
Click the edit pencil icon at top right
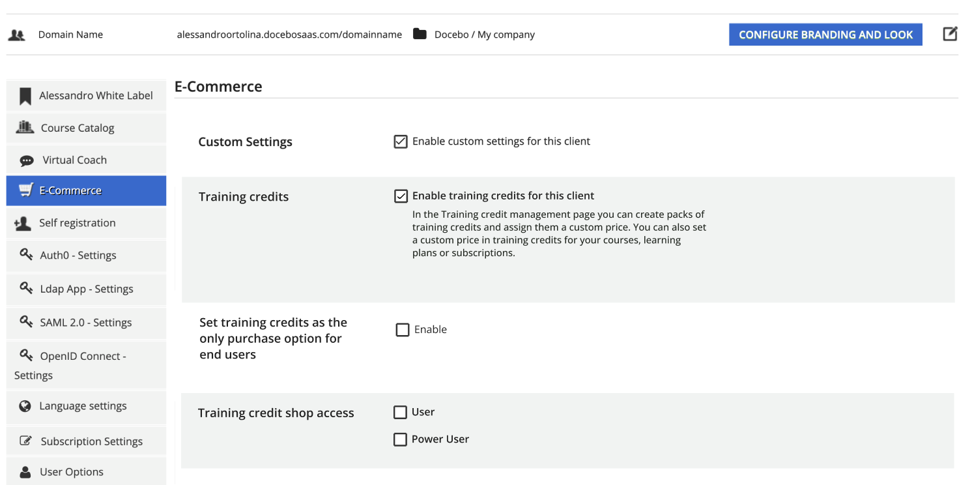pyautogui.click(x=950, y=34)
